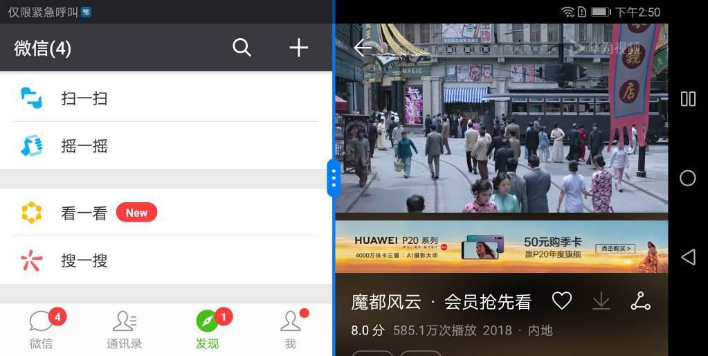Select the 魔都风云 · 会员抢先看 title
Image resolution: width=708 pixels, height=356 pixels.
[x=441, y=302]
